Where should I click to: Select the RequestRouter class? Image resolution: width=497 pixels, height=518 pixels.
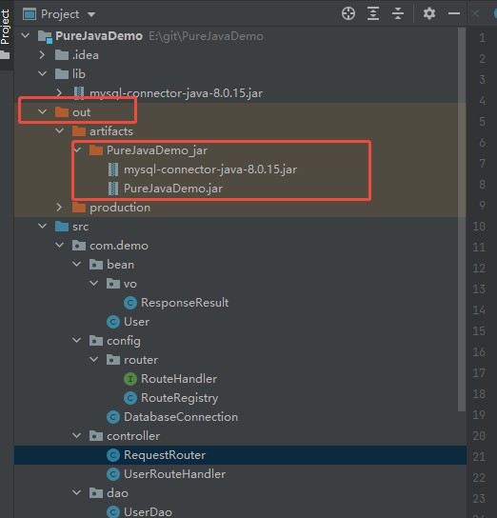coord(165,455)
